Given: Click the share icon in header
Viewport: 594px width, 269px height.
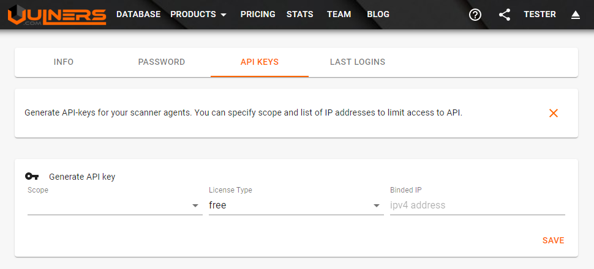Looking at the screenshot, I should [505, 15].
